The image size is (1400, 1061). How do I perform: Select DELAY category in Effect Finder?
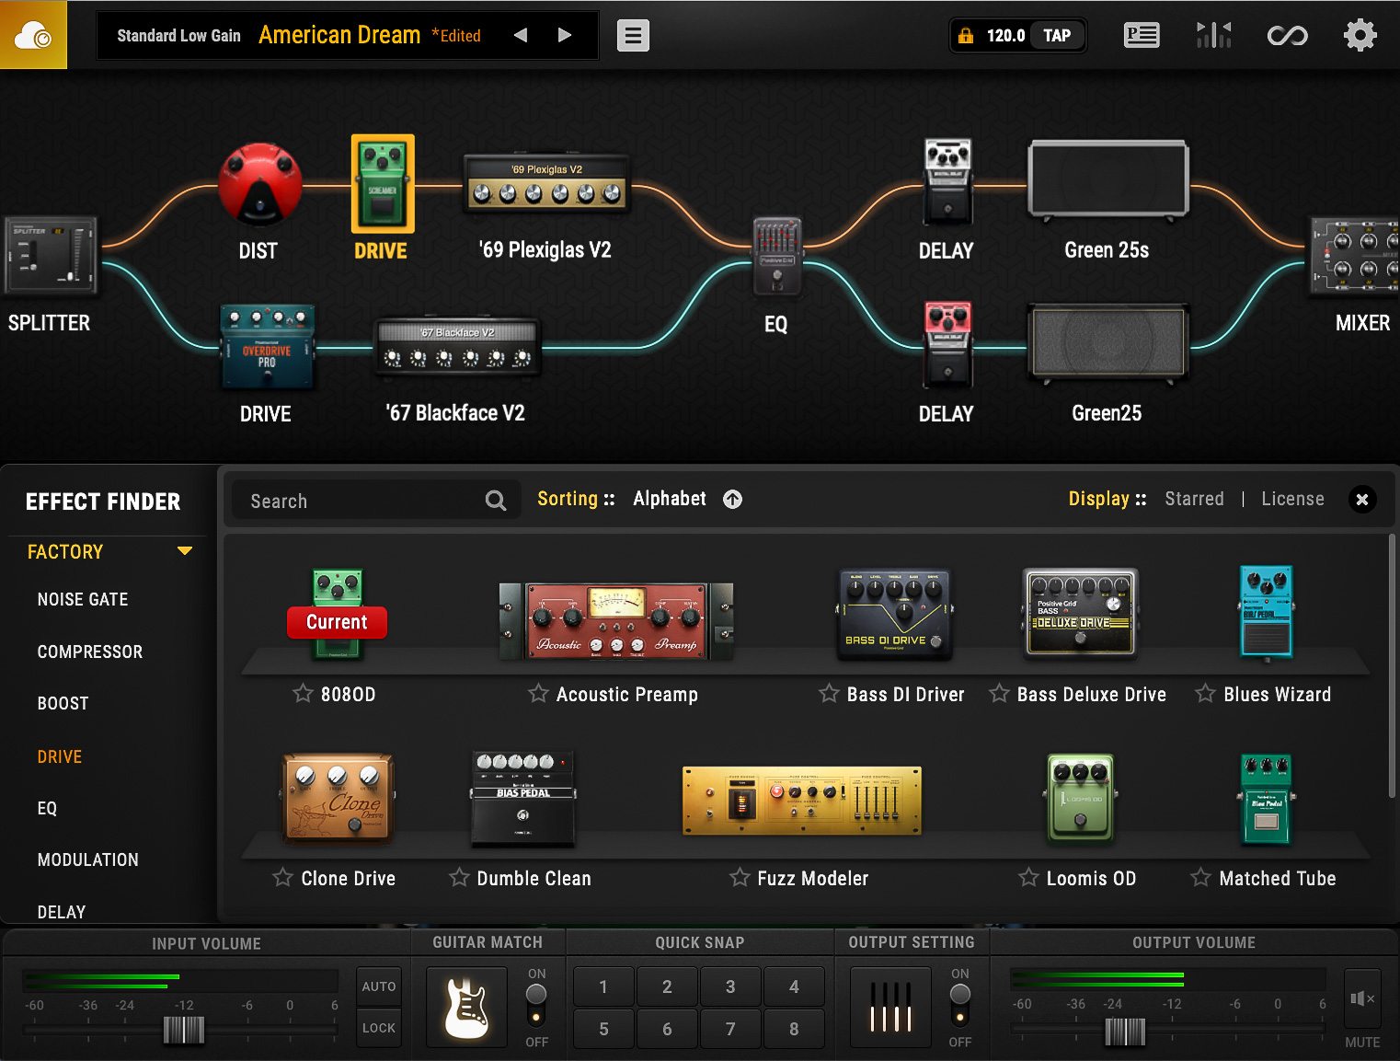[x=62, y=911]
